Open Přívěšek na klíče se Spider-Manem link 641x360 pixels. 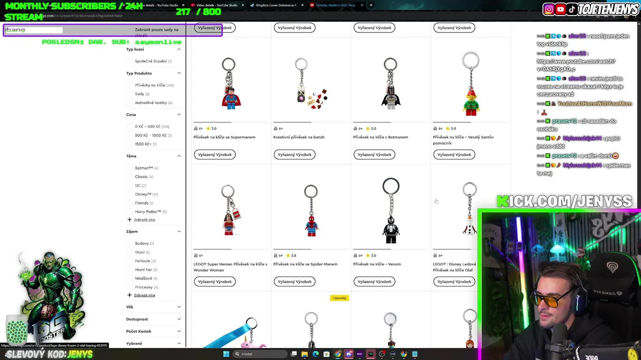[x=305, y=264]
